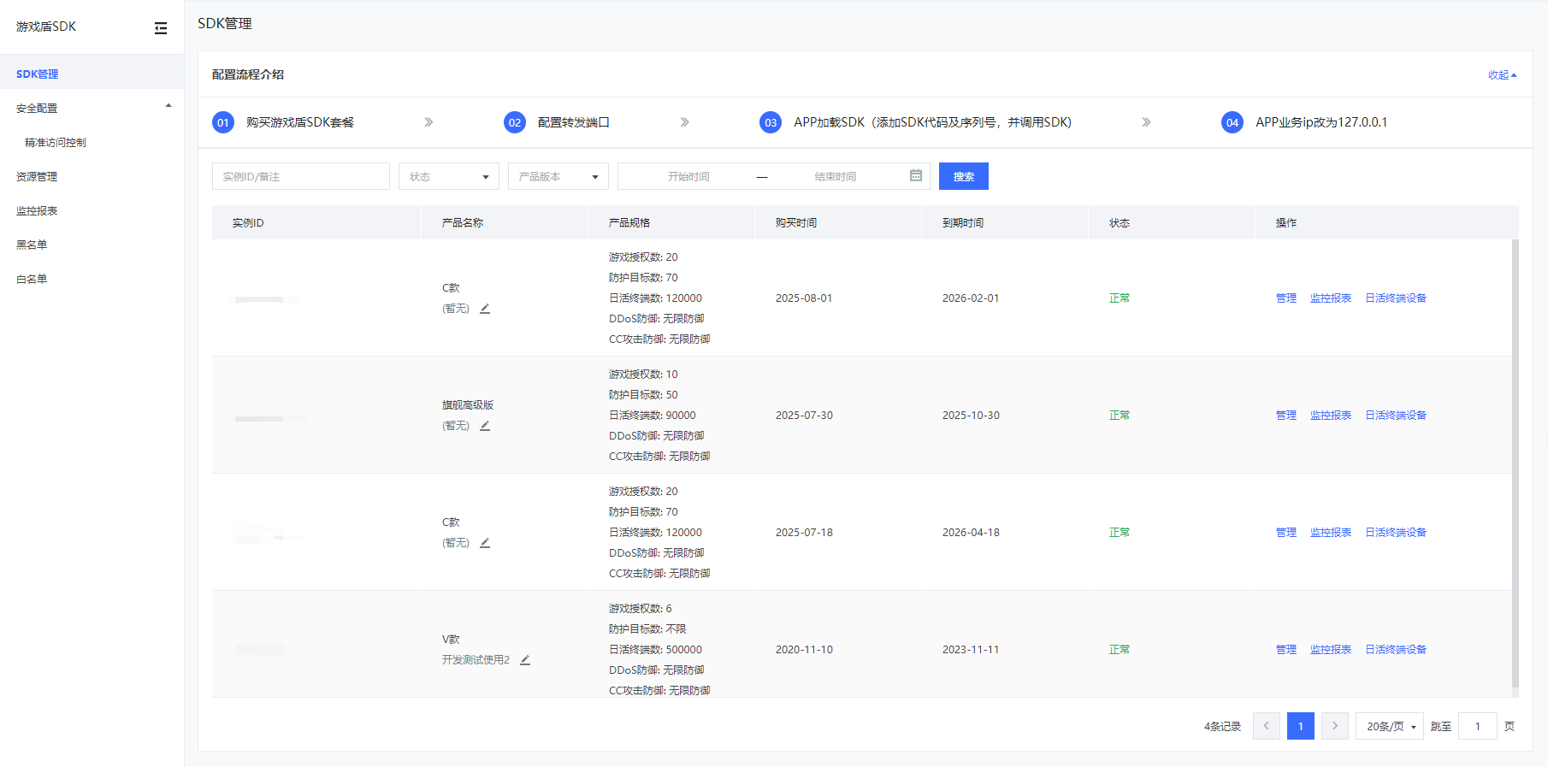Click the step 01 circle for 购买游戏盾SDK套餐
1548x767 pixels.
(222, 122)
